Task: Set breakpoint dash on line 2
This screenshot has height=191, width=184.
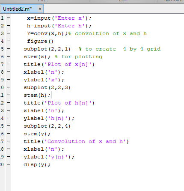Action: coord(9,26)
